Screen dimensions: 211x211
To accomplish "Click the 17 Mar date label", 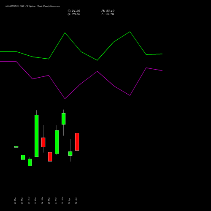I will point(15,201).
